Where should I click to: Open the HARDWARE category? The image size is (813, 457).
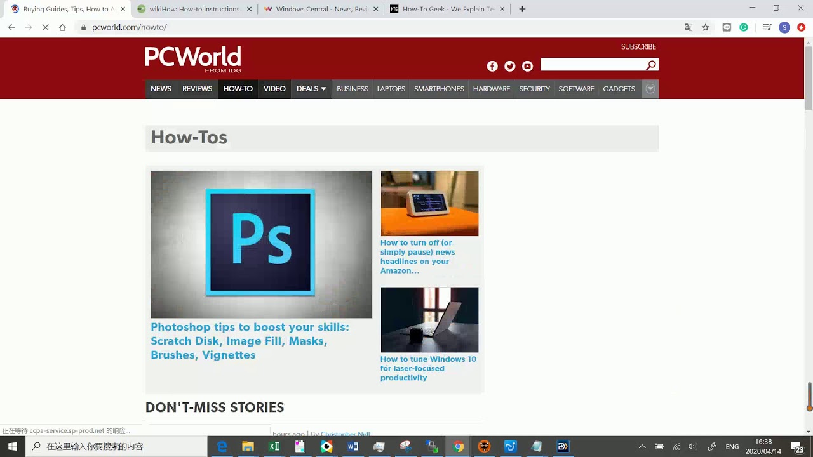pyautogui.click(x=492, y=89)
